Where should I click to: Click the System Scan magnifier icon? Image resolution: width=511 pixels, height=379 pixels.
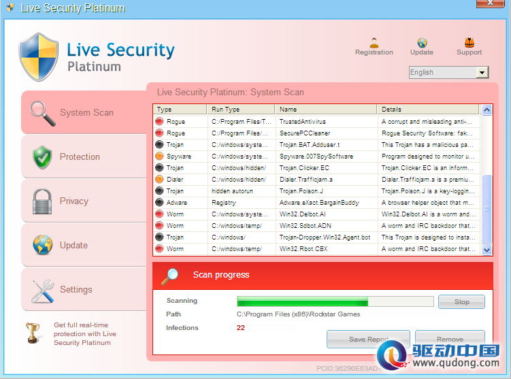tap(42, 113)
